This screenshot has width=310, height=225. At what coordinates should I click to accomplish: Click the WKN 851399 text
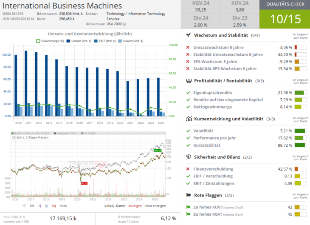point(13,14)
